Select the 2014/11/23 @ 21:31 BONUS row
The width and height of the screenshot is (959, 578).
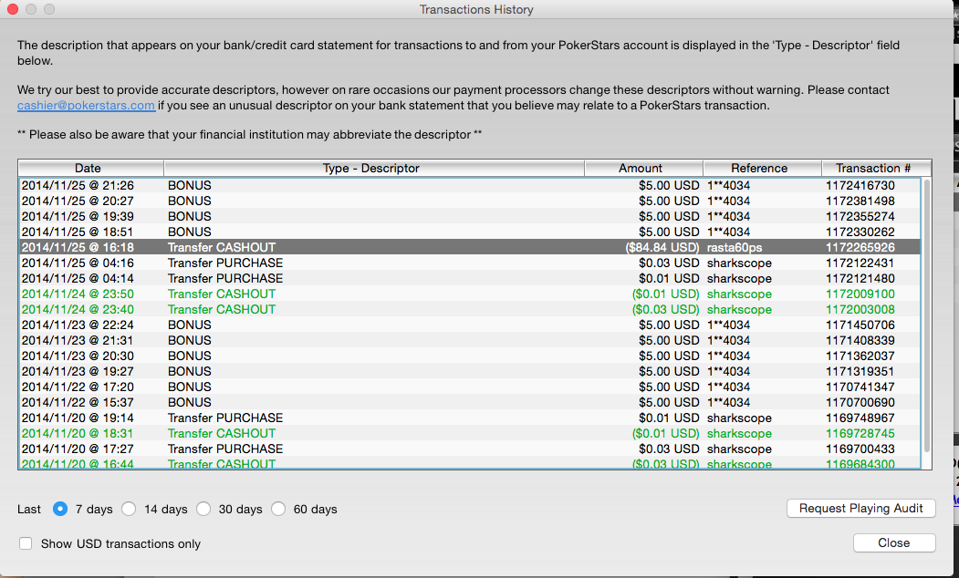coord(470,340)
